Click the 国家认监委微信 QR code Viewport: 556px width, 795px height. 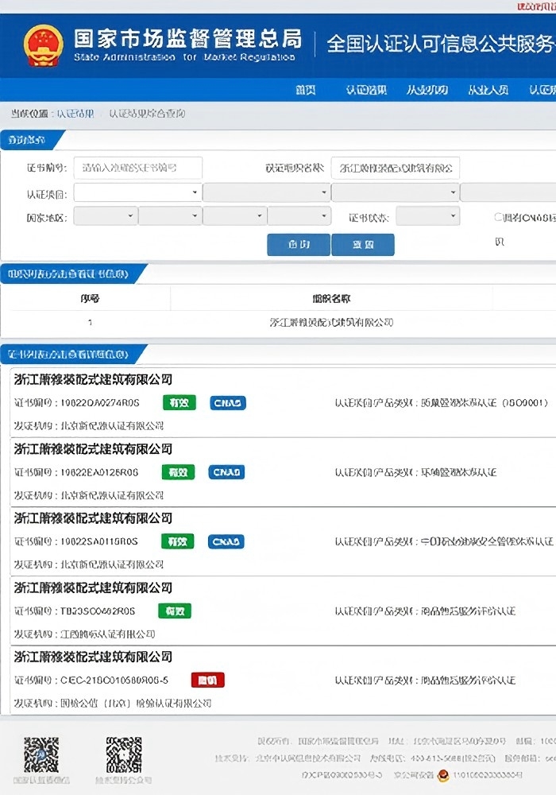(x=41, y=754)
